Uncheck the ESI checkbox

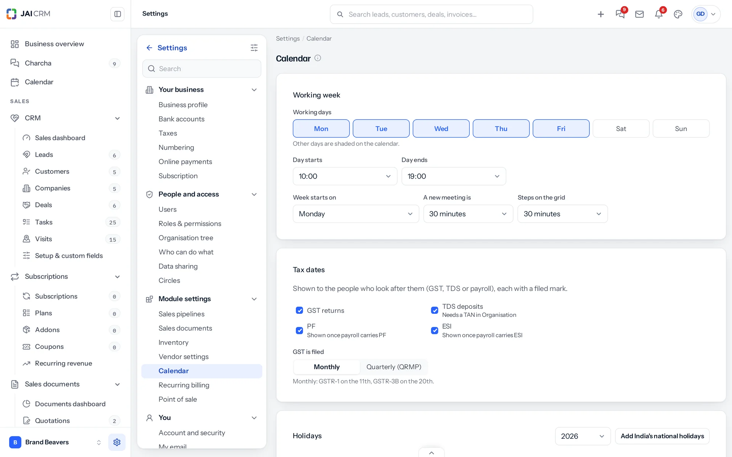pyautogui.click(x=435, y=331)
